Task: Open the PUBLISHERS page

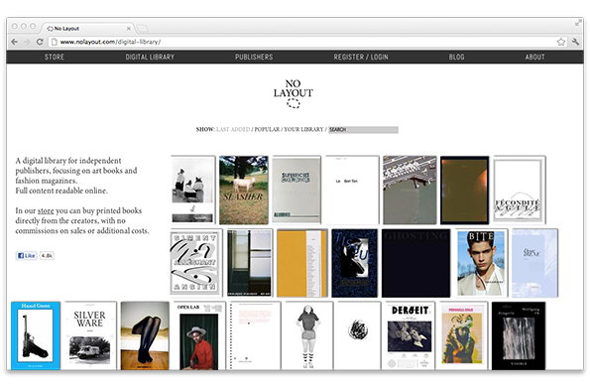Action: click(x=254, y=57)
